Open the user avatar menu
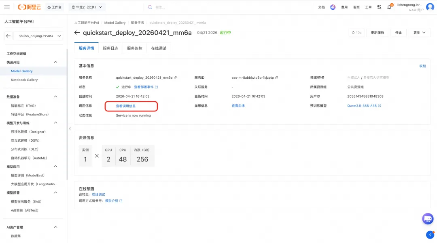Screen dimensions: 437x243 (x=430, y=7)
